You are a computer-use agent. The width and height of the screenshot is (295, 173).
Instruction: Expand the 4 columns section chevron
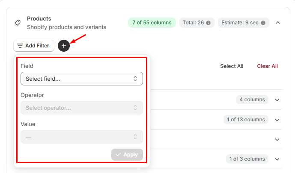(x=277, y=100)
